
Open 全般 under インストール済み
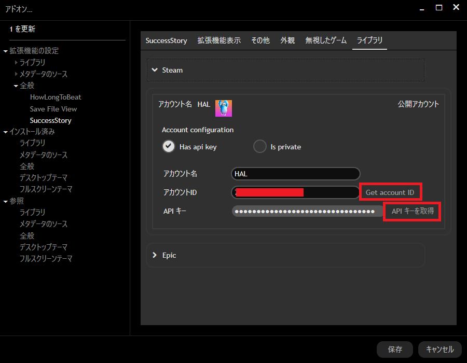(27, 166)
